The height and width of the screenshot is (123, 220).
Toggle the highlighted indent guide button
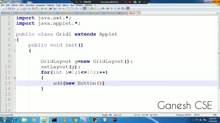(x=84, y=9)
